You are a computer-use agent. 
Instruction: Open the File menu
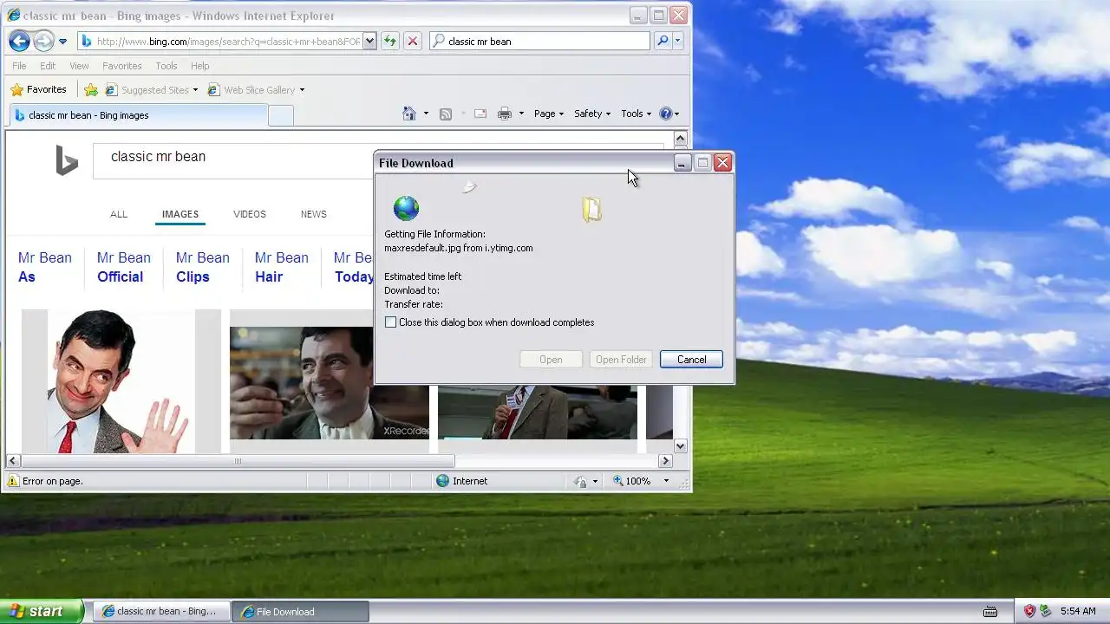(x=19, y=66)
